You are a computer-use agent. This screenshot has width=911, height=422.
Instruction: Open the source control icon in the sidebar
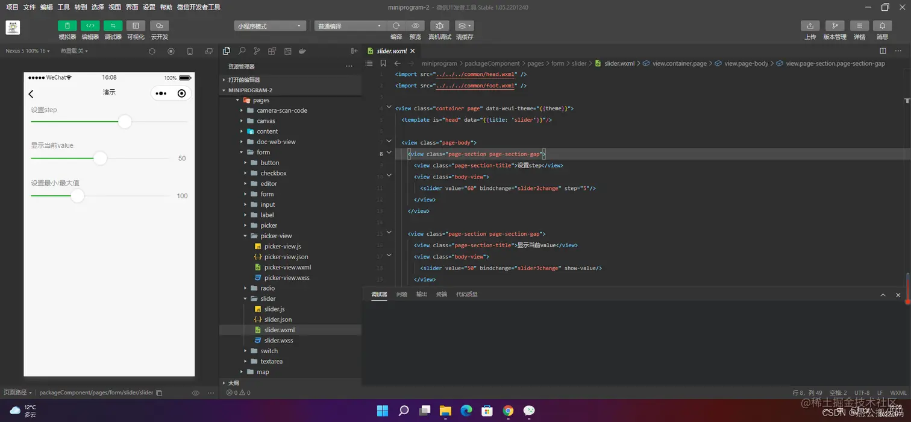pos(257,51)
